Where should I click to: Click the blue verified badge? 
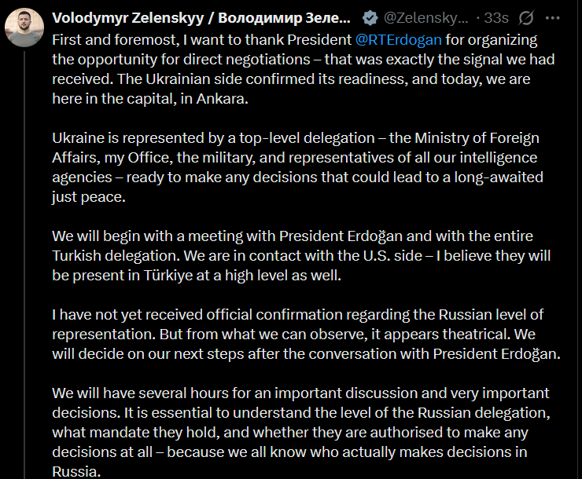pyautogui.click(x=370, y=18)
